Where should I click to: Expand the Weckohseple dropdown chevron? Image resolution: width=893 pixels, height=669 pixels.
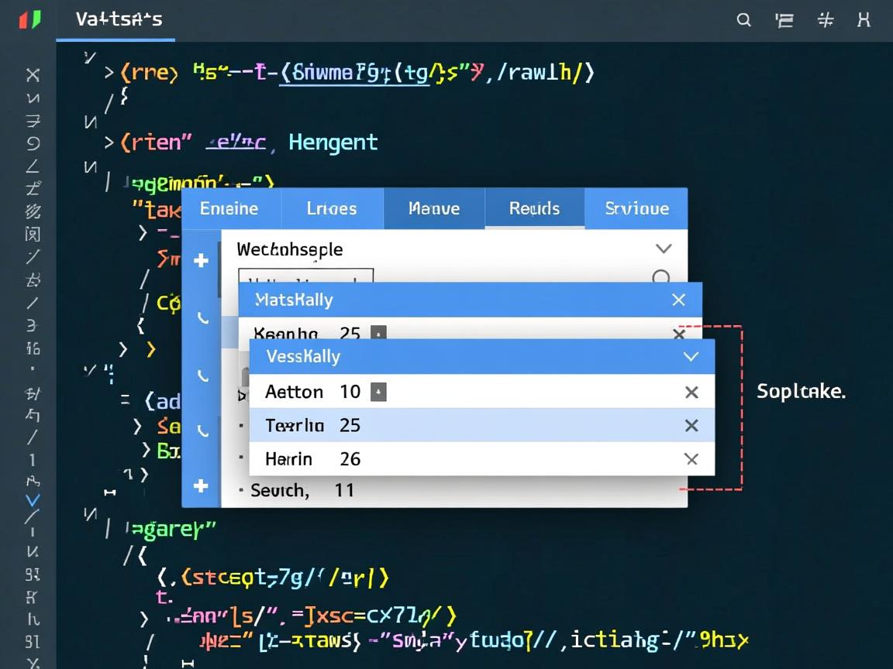(x=664, y=249)
